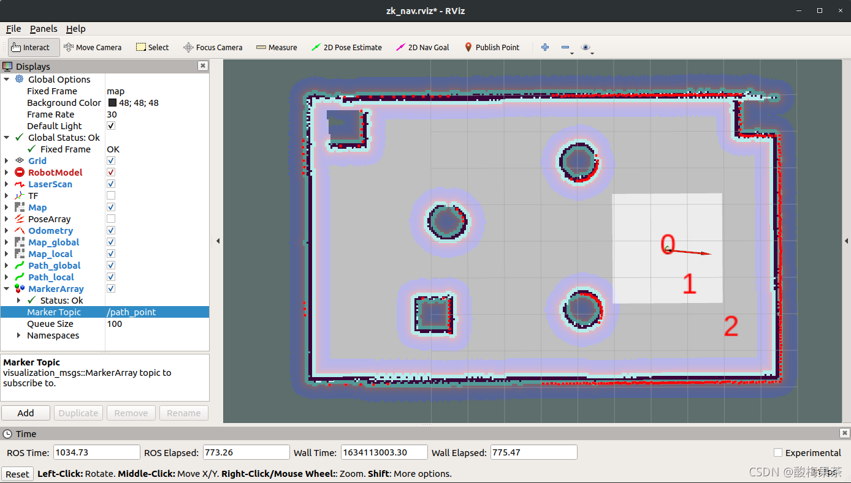Select the Frame Rate value 30

(x=112, y=114)
